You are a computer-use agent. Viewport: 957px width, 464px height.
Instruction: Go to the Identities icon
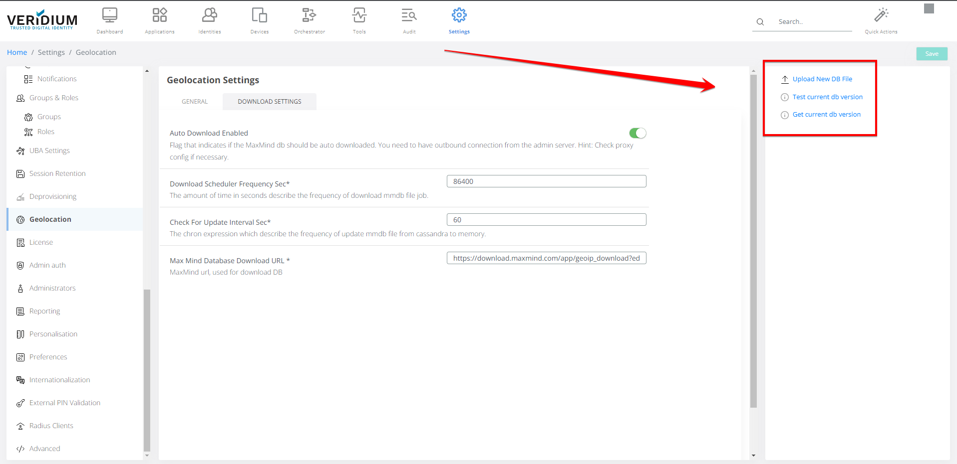[210, 15]
